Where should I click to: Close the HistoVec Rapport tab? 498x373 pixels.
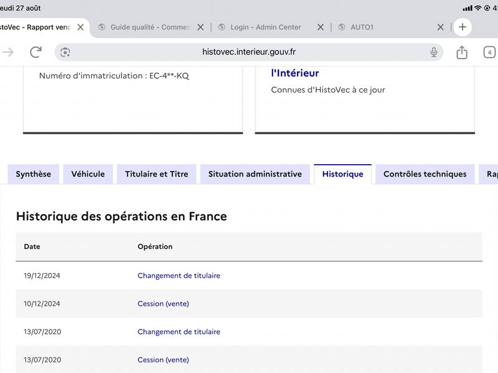point(81,27)
